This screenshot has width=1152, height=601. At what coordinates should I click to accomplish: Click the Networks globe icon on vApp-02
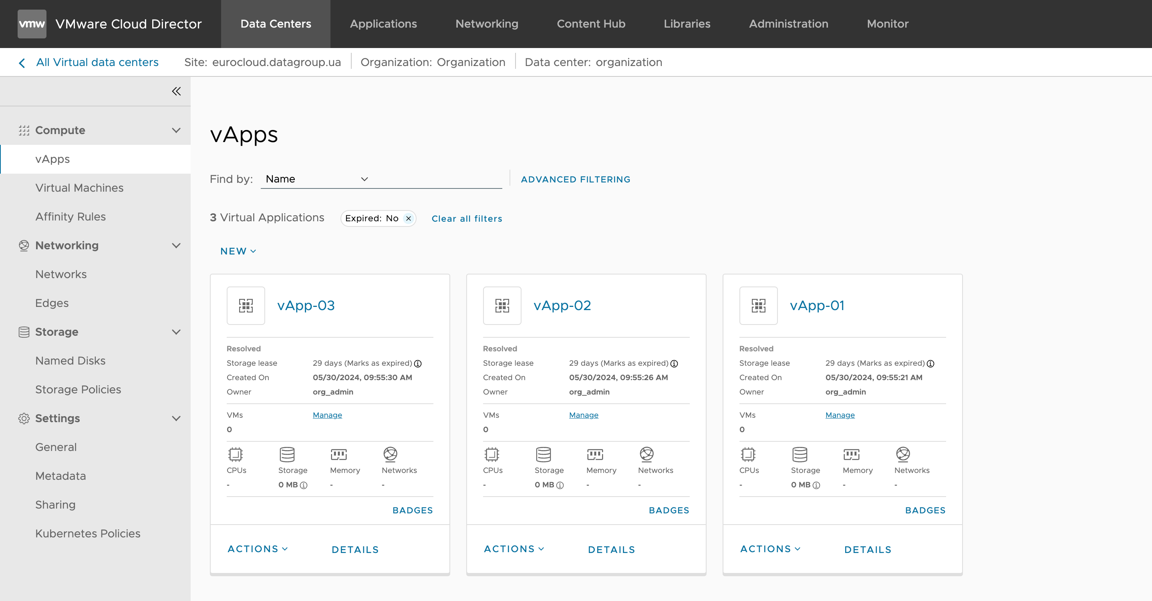click(646, 455)
